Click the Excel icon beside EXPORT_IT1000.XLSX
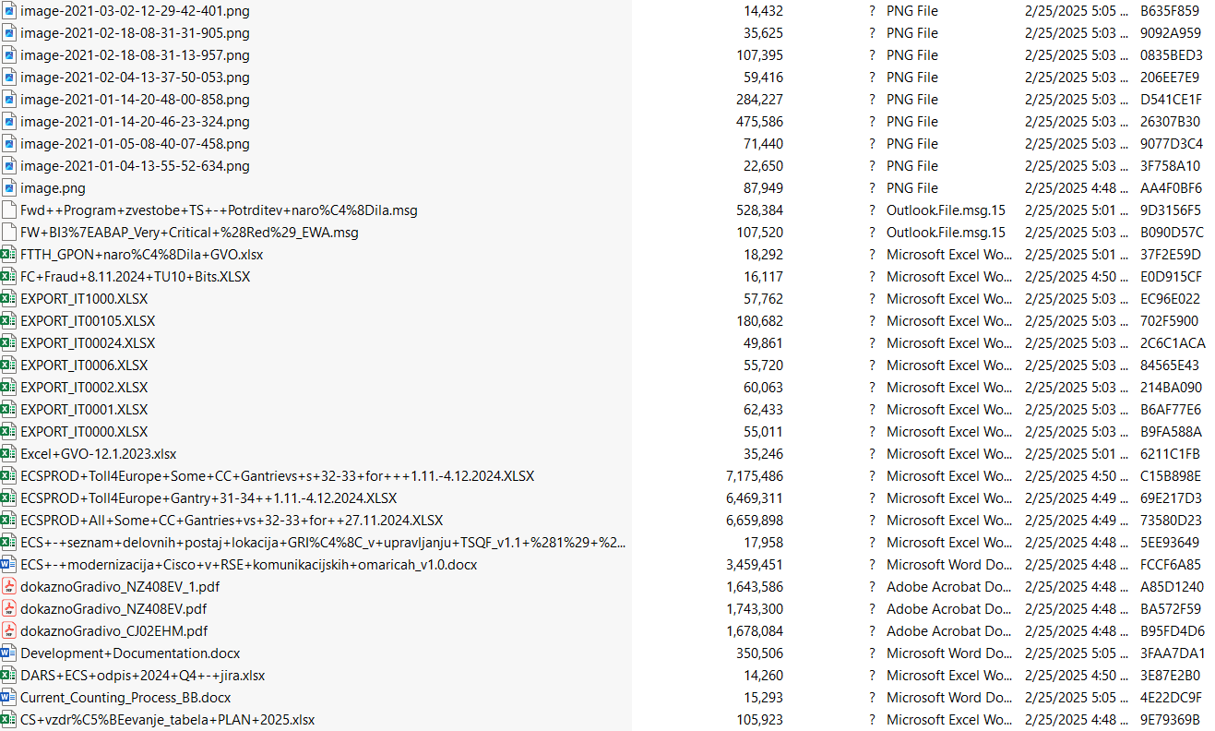This screenshot has height=731, width=1215. [x=9, y=299]
